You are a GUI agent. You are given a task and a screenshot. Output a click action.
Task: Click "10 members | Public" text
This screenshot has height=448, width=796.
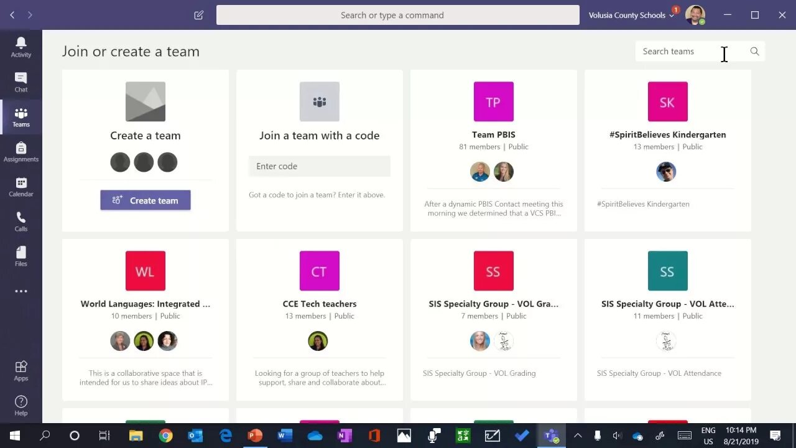click(145, 316)
